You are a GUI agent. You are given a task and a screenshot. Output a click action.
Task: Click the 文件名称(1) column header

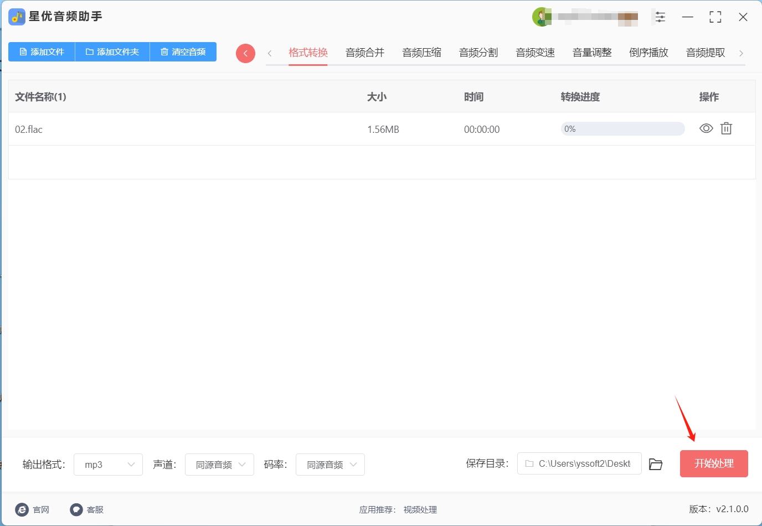tap(40, 97)
